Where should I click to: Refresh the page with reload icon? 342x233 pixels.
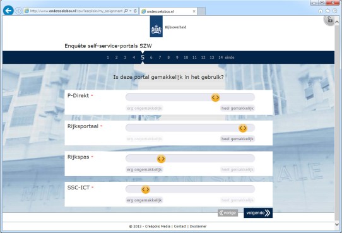pyautogui.click(x=135, y=11)
